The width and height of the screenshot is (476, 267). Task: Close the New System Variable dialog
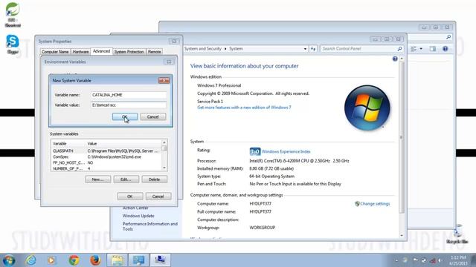(x=164, y=80)
